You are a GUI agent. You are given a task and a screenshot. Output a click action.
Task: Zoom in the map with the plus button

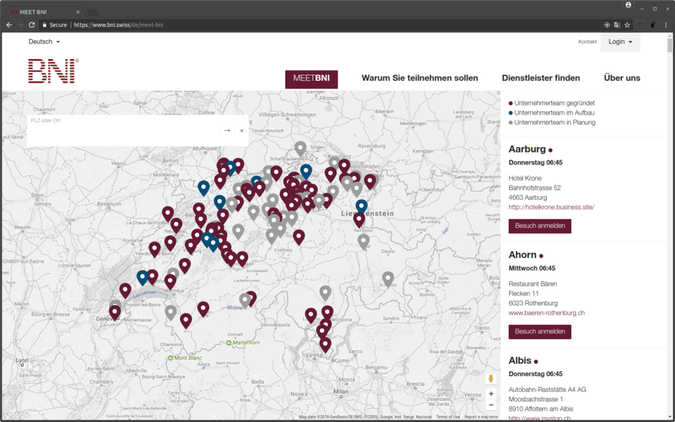pyautogui.click(x=491, y=394)
